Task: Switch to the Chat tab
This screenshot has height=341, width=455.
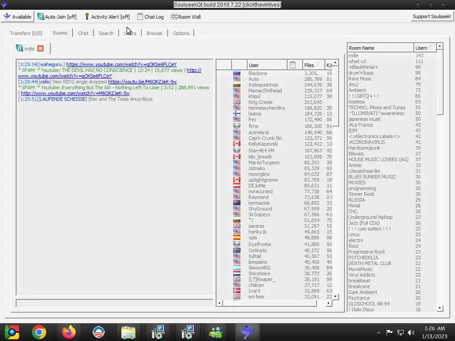Action: 83,33
